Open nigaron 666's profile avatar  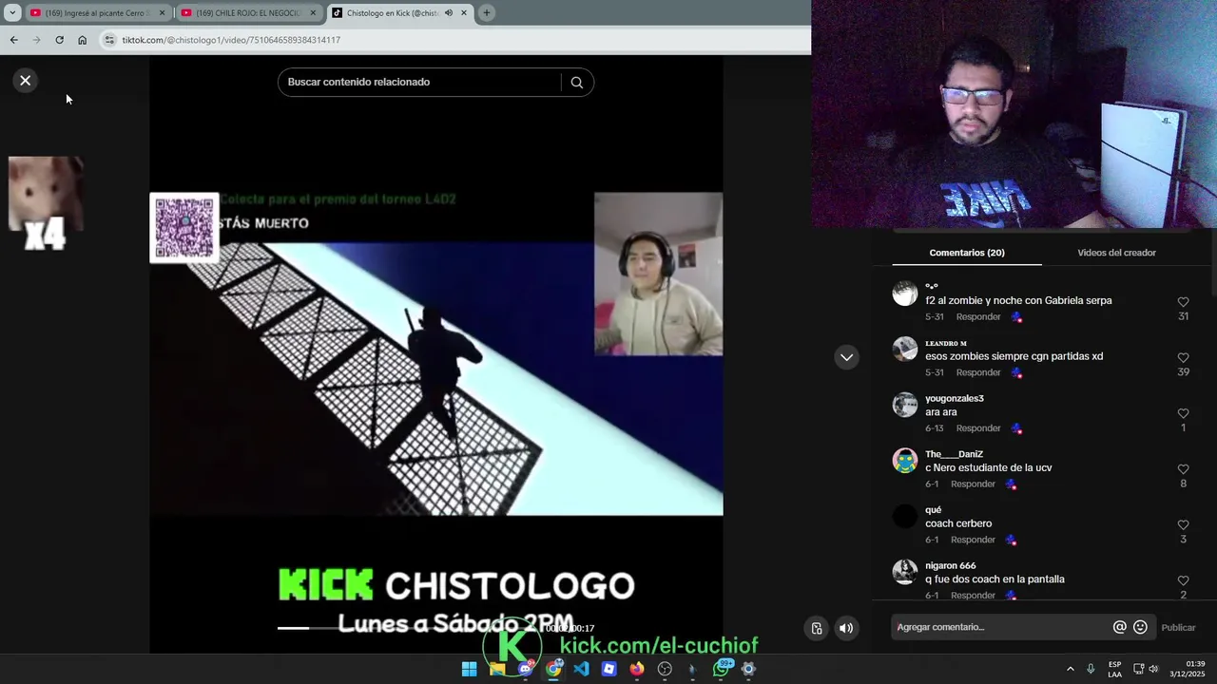click(905, 572)
